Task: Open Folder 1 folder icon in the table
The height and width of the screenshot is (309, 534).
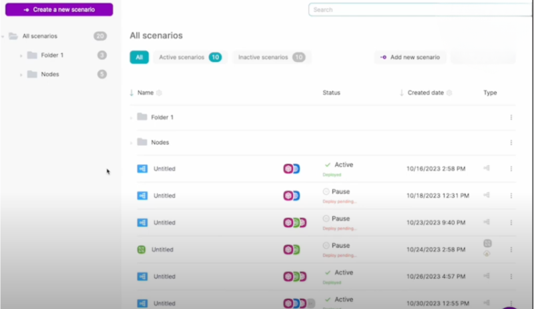Action: (142, 117)
